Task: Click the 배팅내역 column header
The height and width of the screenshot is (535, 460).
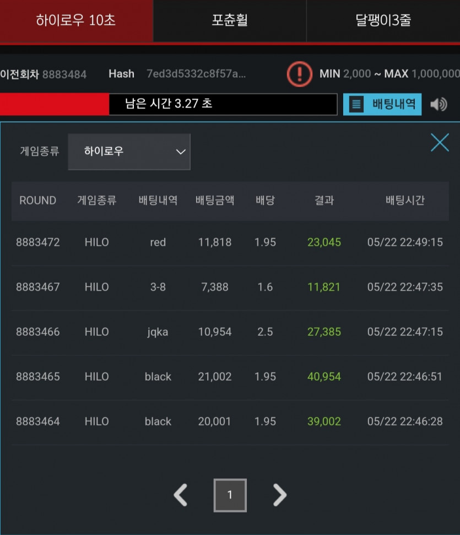Action: point(158,200)
